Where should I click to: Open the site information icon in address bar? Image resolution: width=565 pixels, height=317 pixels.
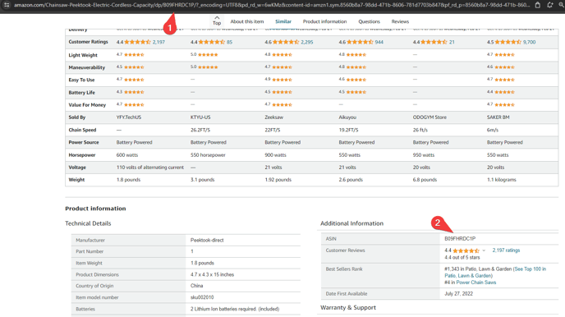(7, 5)
